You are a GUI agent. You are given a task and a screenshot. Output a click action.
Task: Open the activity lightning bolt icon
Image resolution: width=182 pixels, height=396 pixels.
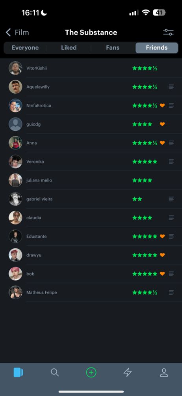coord(128,372)
